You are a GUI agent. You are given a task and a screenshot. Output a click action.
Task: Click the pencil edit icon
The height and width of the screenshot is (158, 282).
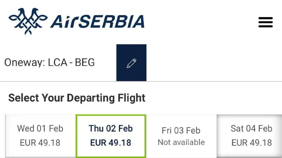click(131, 63)
